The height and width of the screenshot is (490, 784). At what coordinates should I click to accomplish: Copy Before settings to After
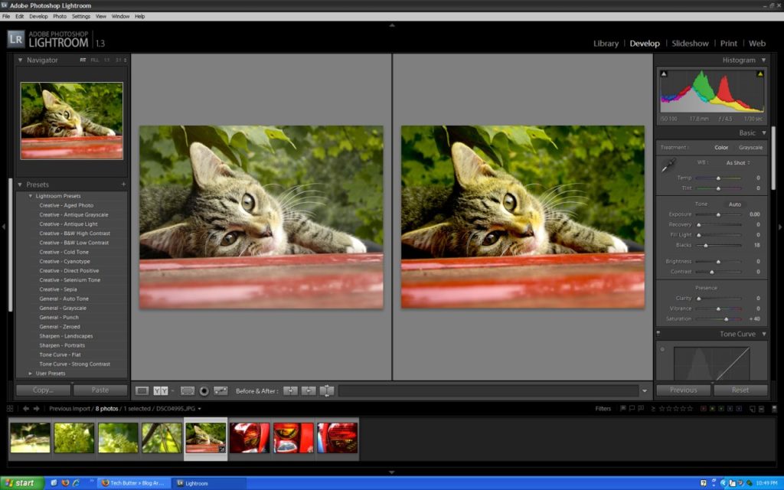coord(290,390)
